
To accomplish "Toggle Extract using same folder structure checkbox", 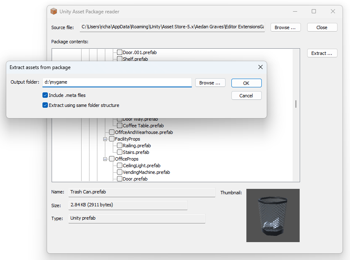I will [45, 105].
